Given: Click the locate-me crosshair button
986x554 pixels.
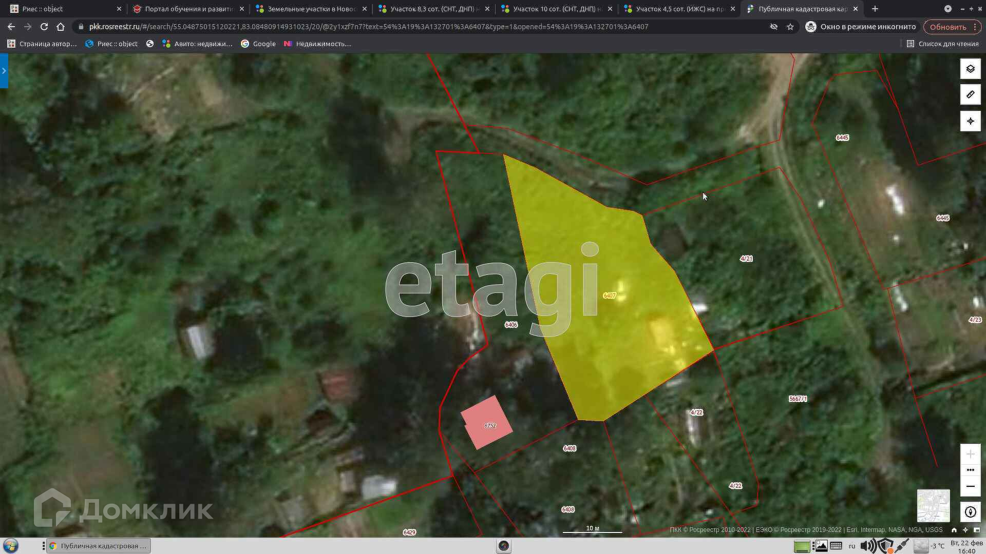Looking at the screenshot, I should [970, 121].
